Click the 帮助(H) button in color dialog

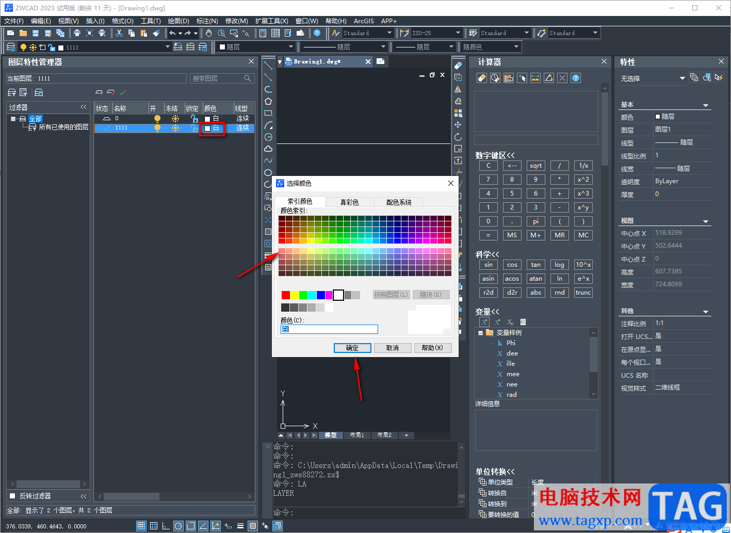[x=433, y=348]
